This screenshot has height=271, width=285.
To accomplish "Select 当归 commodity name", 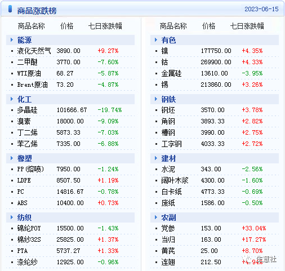I will point(168,239).
